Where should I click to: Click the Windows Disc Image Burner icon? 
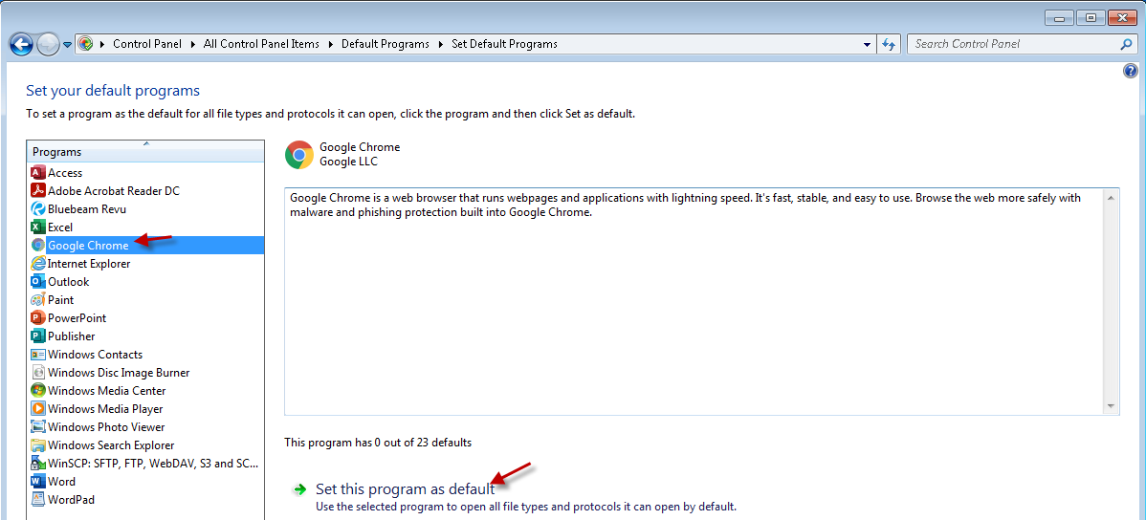pos(38,373)
